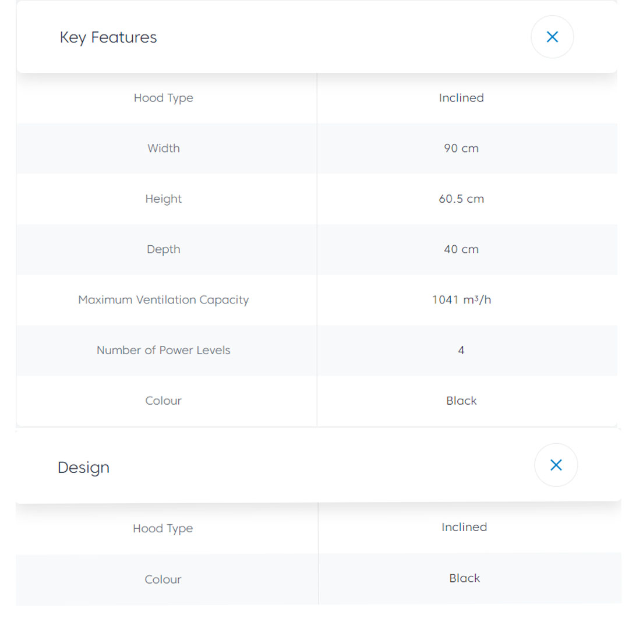
Task: Click the 40 cm depth value
Action: click(x=461, y=249)
